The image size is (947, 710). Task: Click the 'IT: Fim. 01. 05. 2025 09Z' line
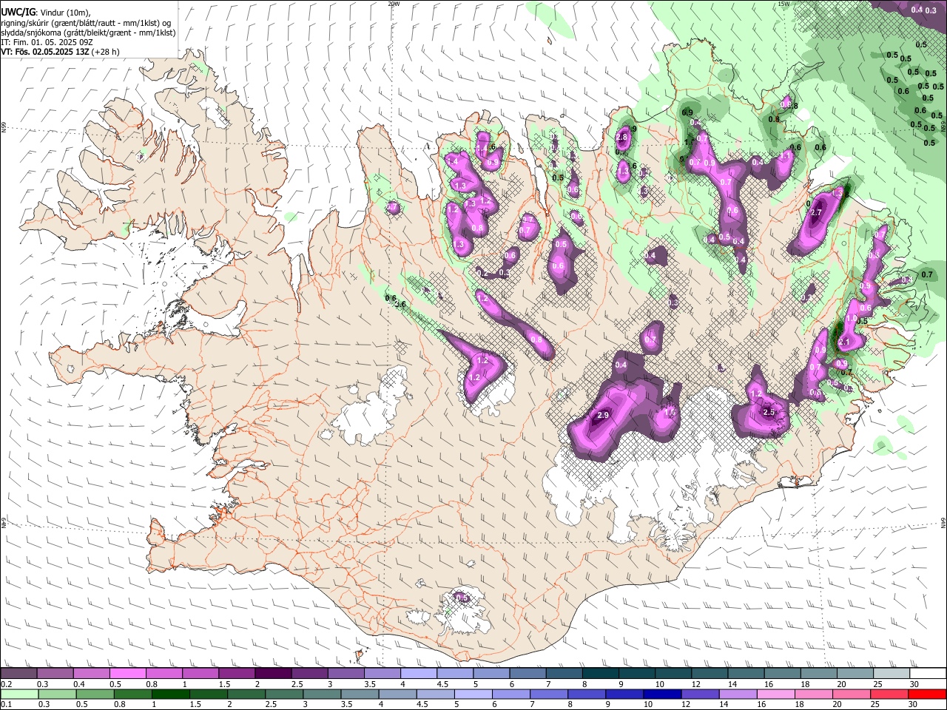point(47,42)
